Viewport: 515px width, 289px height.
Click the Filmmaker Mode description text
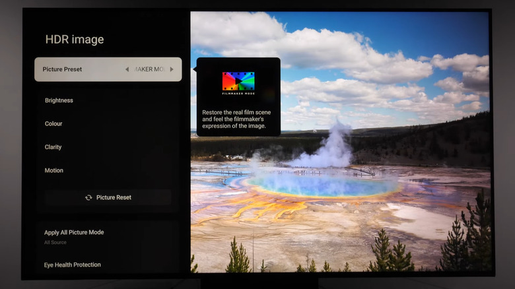pos(236,119)
